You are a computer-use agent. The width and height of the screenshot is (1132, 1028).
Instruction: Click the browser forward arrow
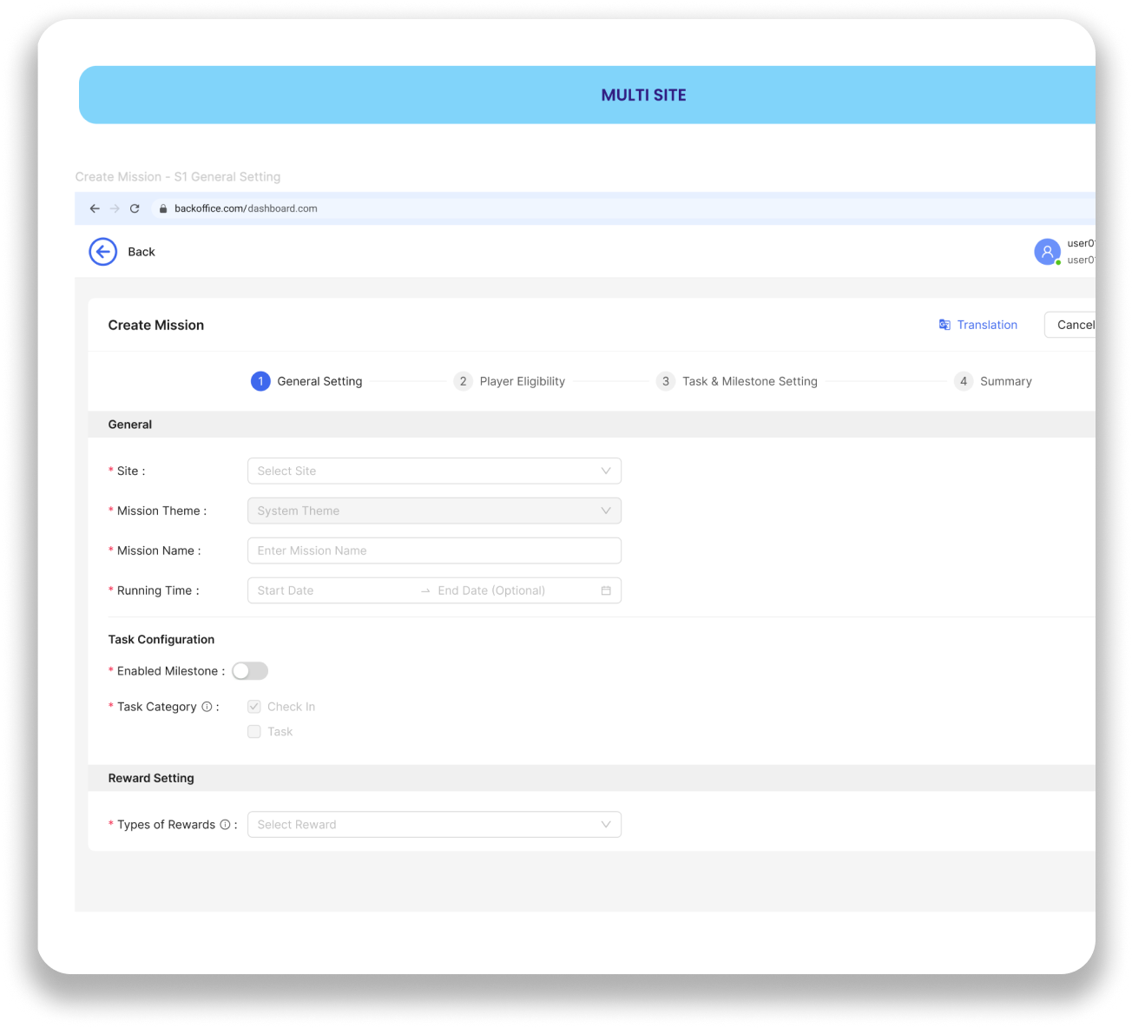click(x=115, y=208)
